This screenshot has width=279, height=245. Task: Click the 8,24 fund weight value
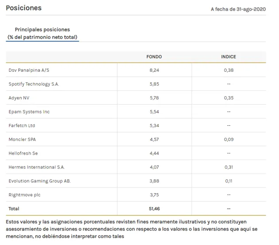(x=154, y=70)
